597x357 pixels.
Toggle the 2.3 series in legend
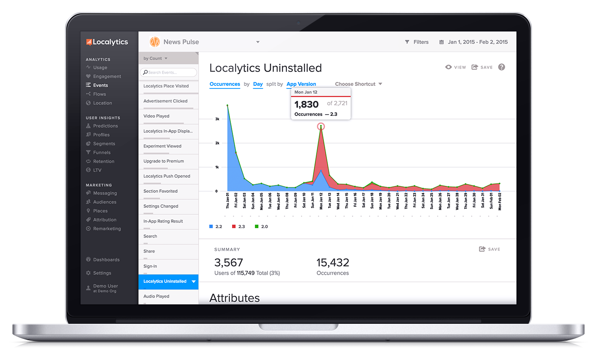(x=238, y=226)
